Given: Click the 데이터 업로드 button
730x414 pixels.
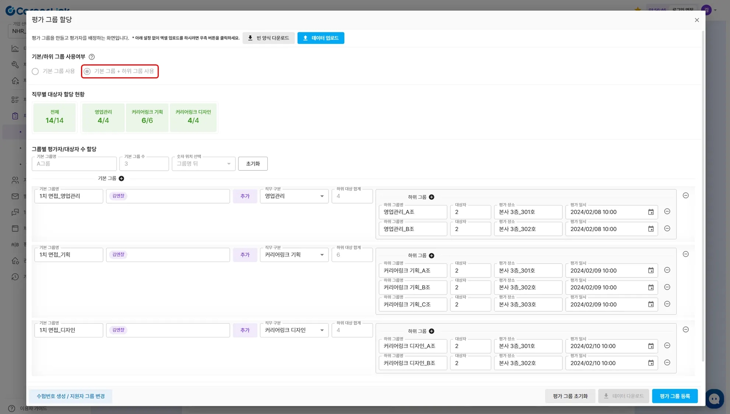Looking at the screenshot, I should pos(320,38).
